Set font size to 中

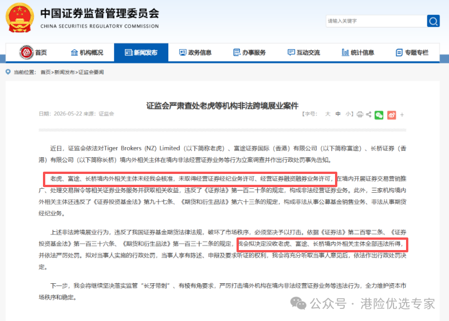[338, 114]
